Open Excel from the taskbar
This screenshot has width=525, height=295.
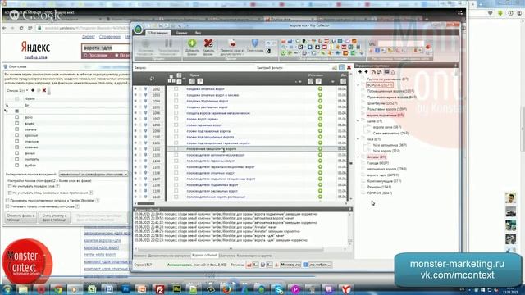[92, 289]
